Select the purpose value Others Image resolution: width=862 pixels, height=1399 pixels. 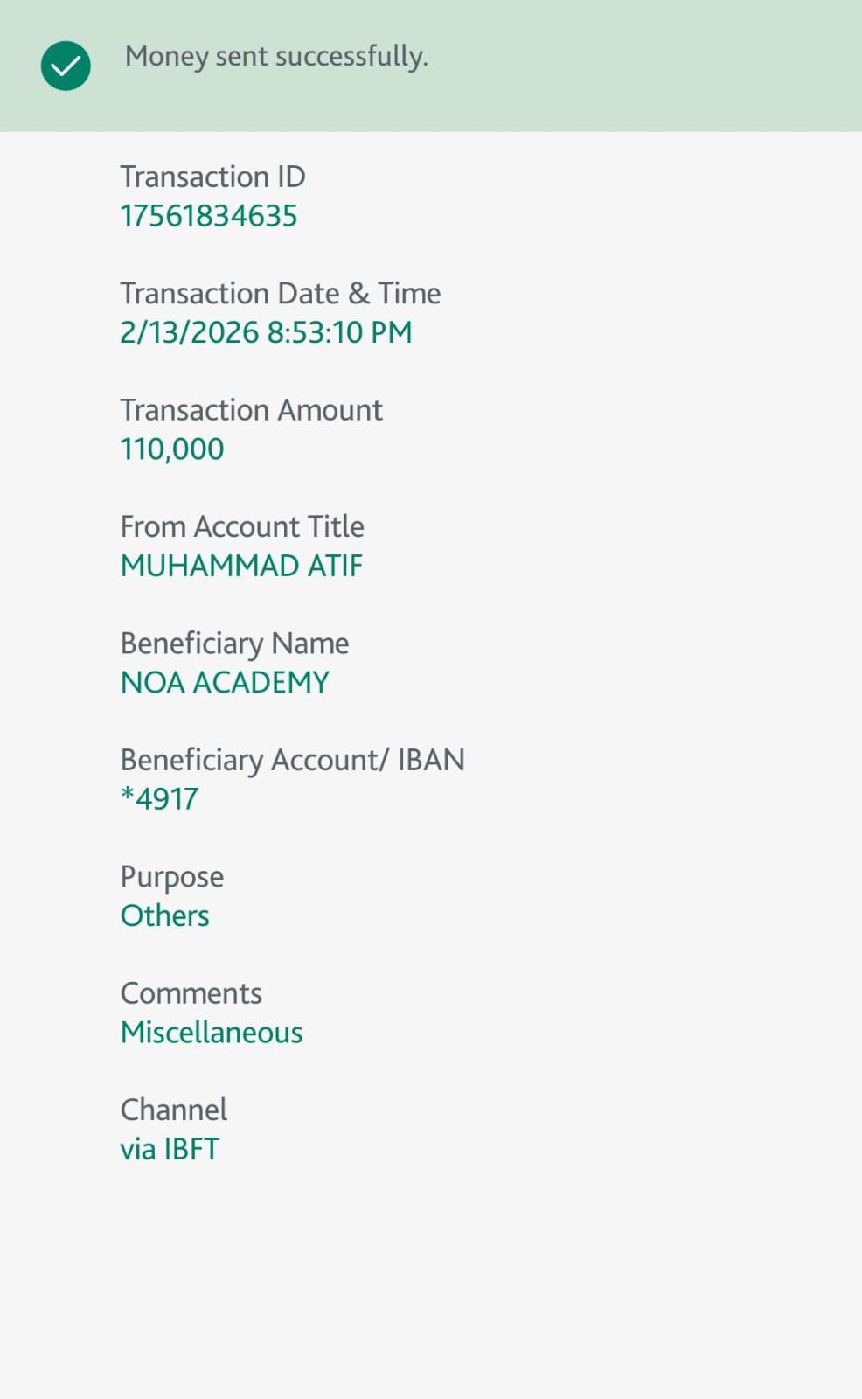[164, 915]
